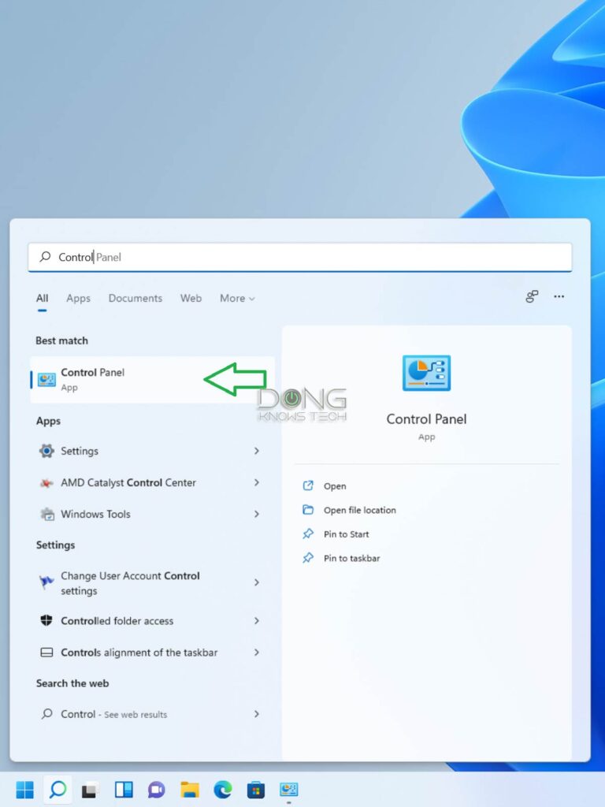Open the Control Panel best match result
Screen dimensions: 605x807
(x=152, y=379)
